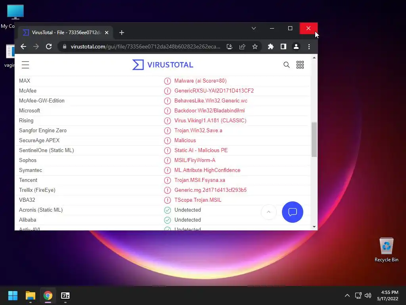
Task: Open 7-Zip from the taskbar
Action: (x=65, y=295)
